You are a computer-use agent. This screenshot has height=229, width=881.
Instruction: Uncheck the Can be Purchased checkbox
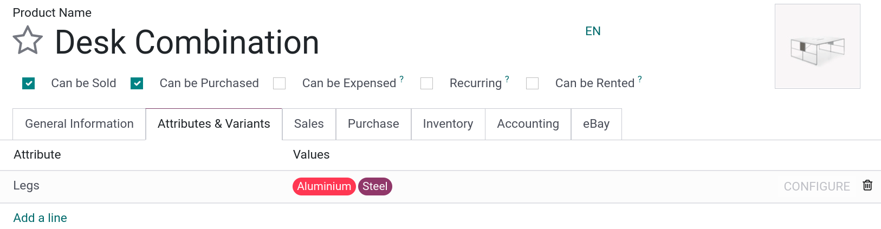pyautogui.click(x=137, y=83)
